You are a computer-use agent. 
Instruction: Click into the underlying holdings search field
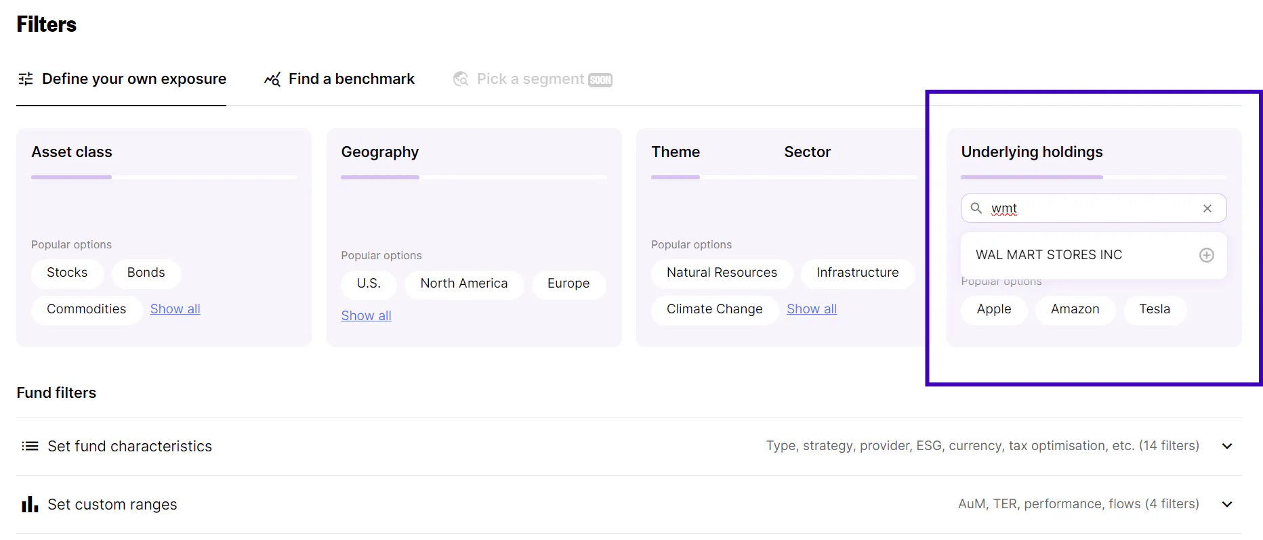point(1091,208)
